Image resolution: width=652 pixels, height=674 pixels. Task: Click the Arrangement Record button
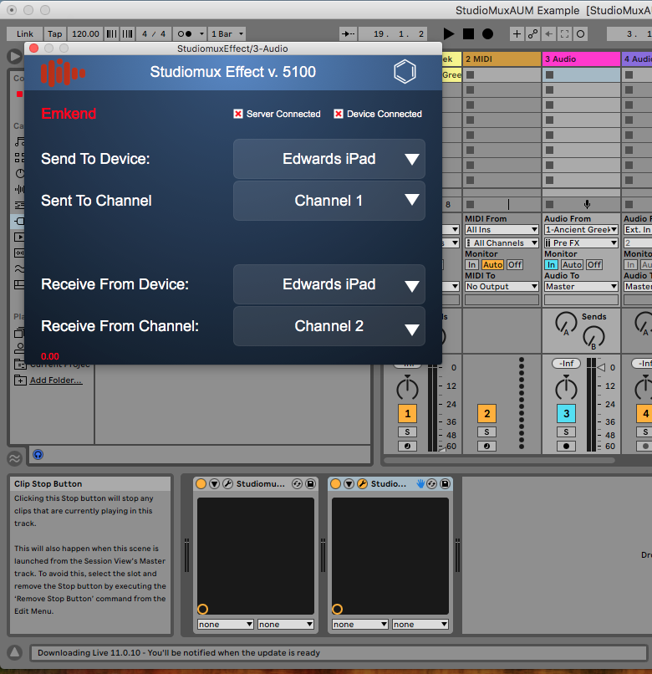(x=488, y=34)
